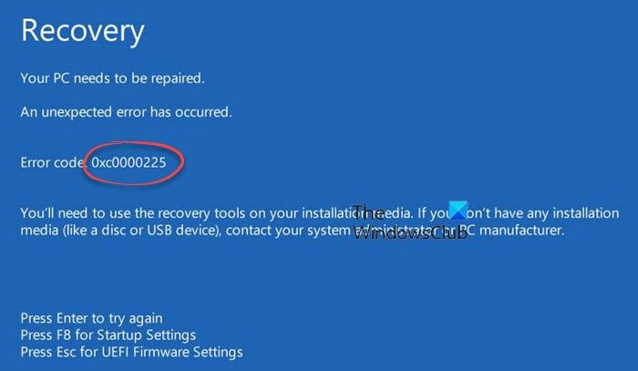Viewport: 638px width, 371px height.
Task: Select 'Press F8 for Startup Settings' line
Action: [x=108, y=335]
